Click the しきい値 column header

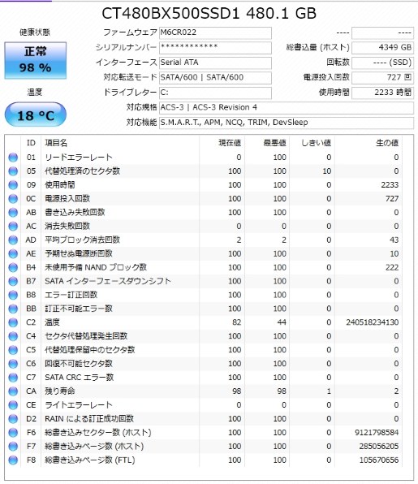317,143
